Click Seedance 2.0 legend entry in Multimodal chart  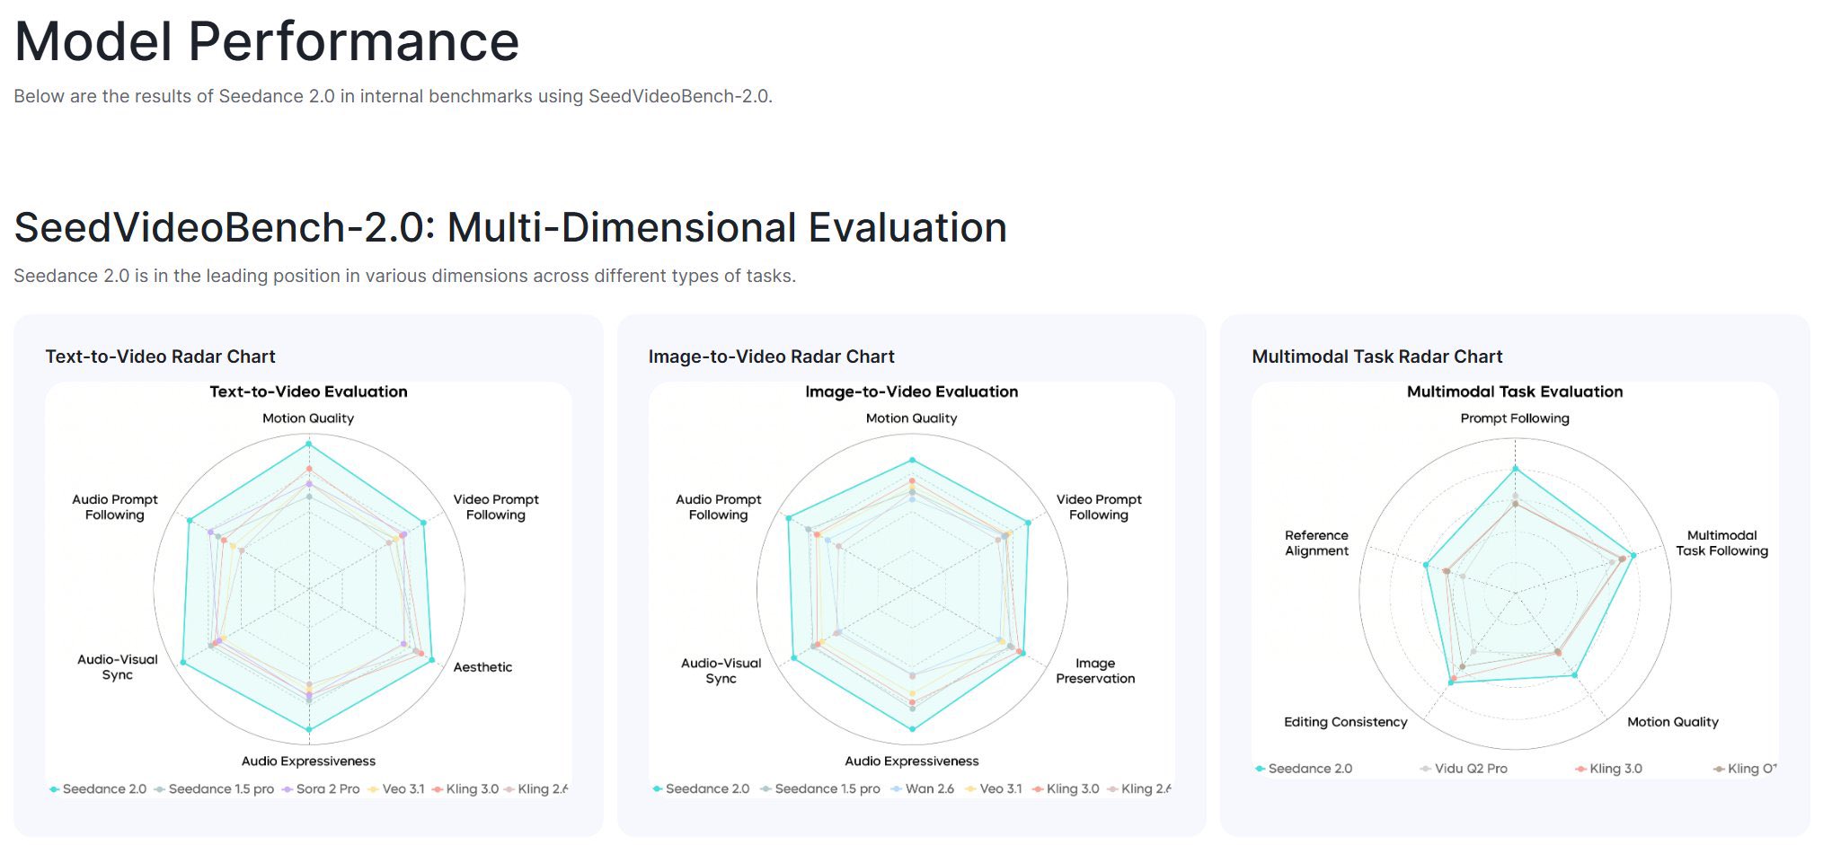click(1304, 769)
